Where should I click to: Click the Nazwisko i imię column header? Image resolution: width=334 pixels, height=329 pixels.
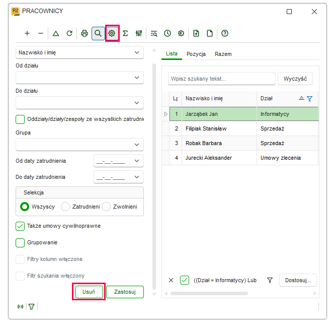point(219,99)
